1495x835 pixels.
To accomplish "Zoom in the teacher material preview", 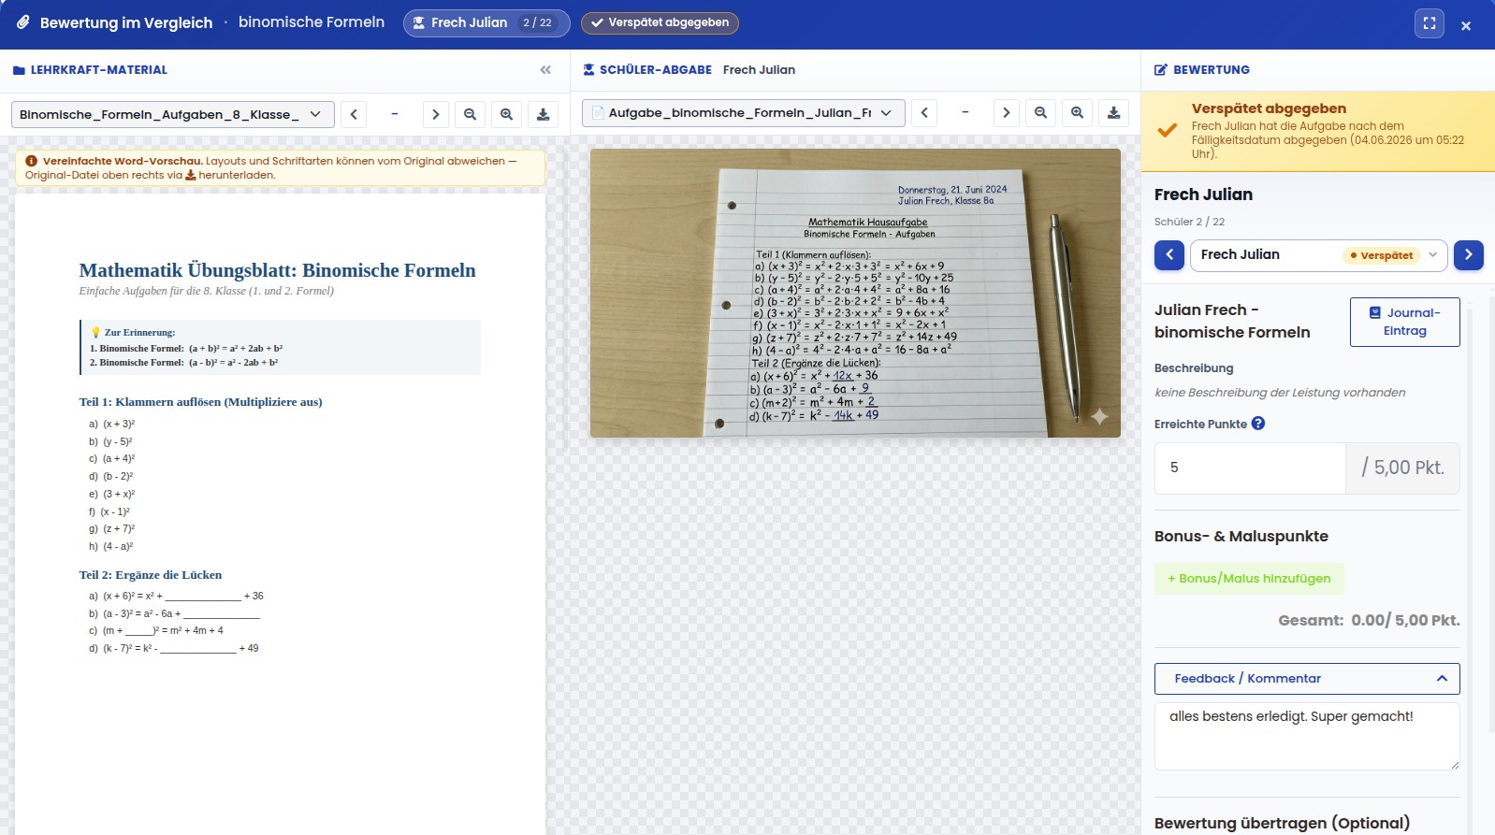I will (x=506, y=114).
